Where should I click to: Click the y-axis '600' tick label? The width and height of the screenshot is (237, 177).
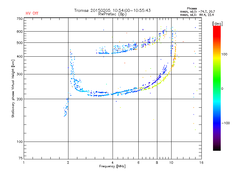[x=20, y=32]
